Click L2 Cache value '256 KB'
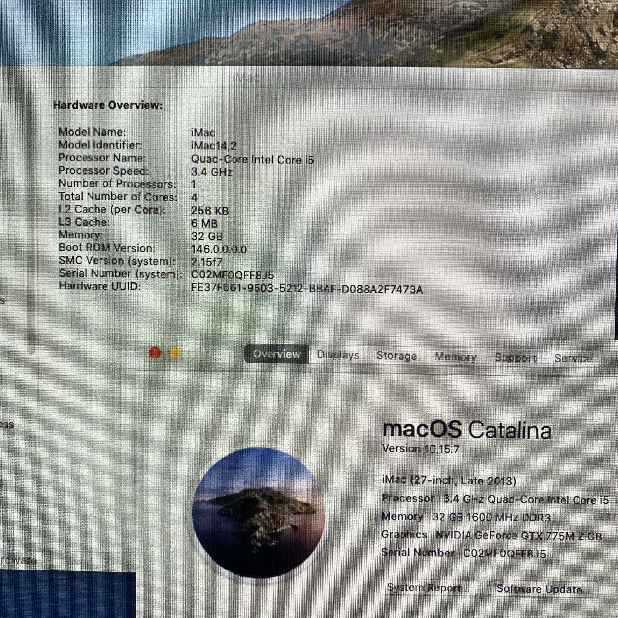Screen dimensions: 618x618 point(210,211)
